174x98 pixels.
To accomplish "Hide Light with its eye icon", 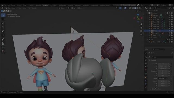I will pyautogui.click(x=169, y=35).
